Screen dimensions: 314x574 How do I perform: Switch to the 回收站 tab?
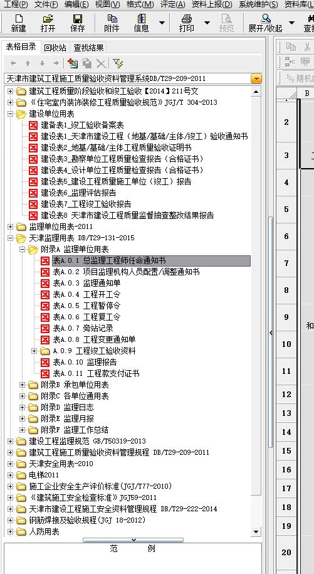(x=55, y=47)
